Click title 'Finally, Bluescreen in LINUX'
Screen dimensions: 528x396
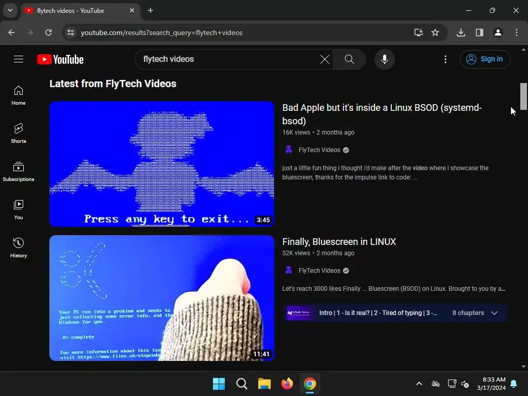tap(339, 242)
